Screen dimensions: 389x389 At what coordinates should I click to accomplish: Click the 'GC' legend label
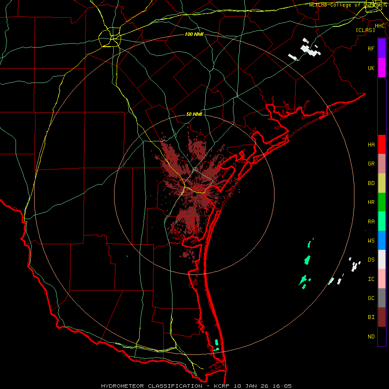point(371,298)
